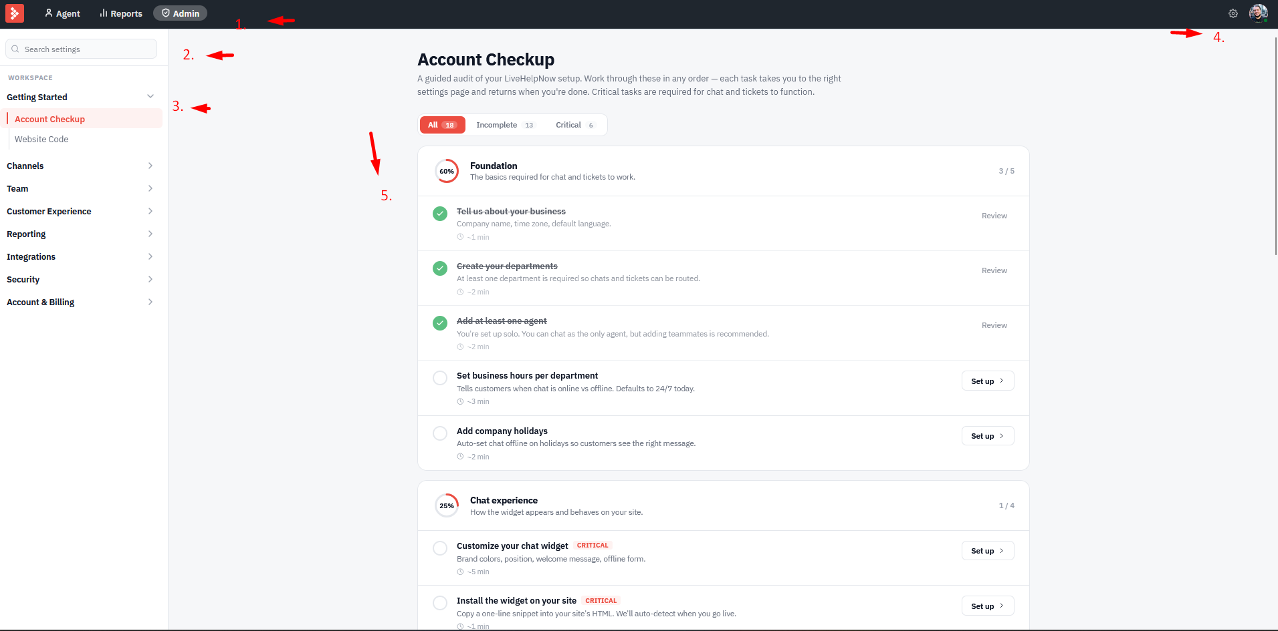1278x631 pixels.
Task: Collapse the Getting Started section
Action: tap(81, 97)
